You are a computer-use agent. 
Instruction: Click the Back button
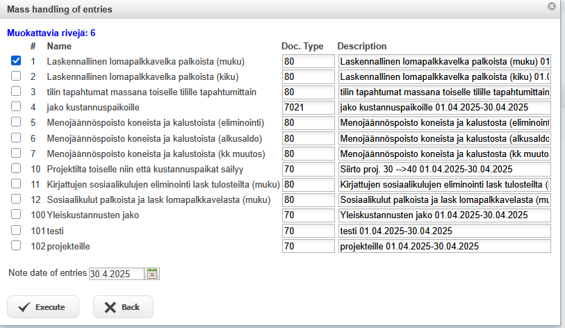pyautogui.click(x=123, y=307)
